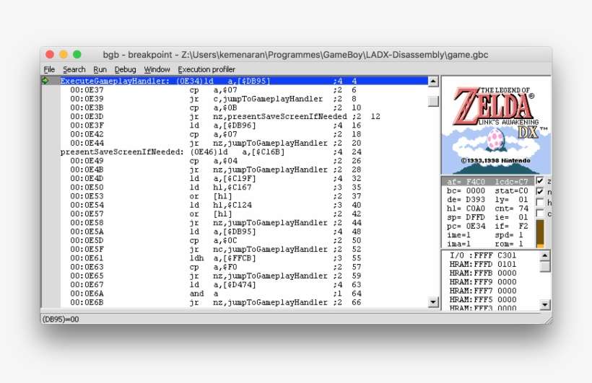592x383 pixels.
Task: Select instruction line 00:0E3D
Action: click(x=244, y=116)
